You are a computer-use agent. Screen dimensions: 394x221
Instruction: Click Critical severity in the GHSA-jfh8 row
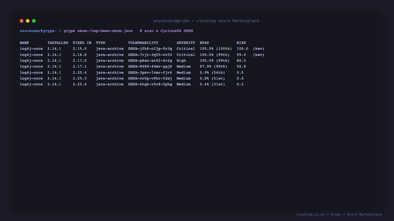pos(186,49)
